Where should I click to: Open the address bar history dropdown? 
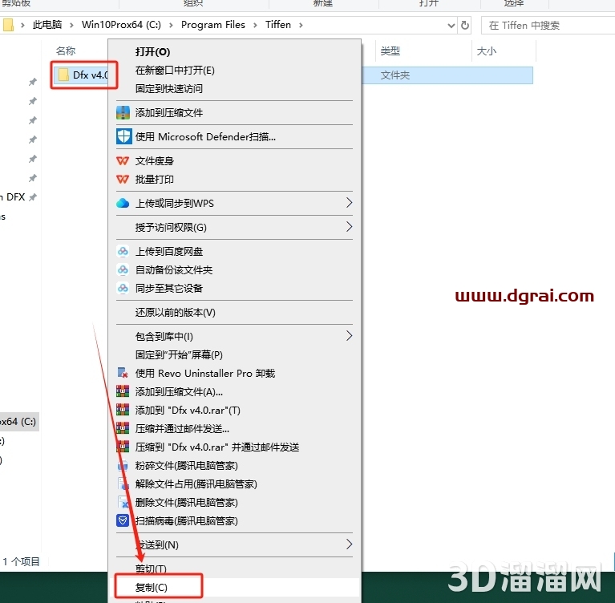451,26
